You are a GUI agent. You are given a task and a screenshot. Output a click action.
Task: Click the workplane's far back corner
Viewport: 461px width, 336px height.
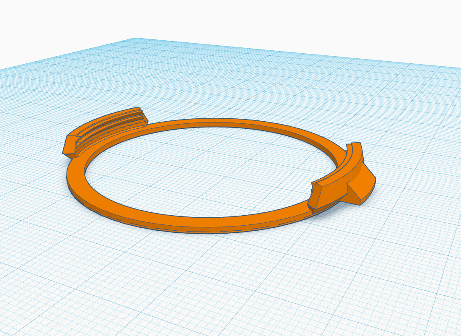tap(135, 39)
